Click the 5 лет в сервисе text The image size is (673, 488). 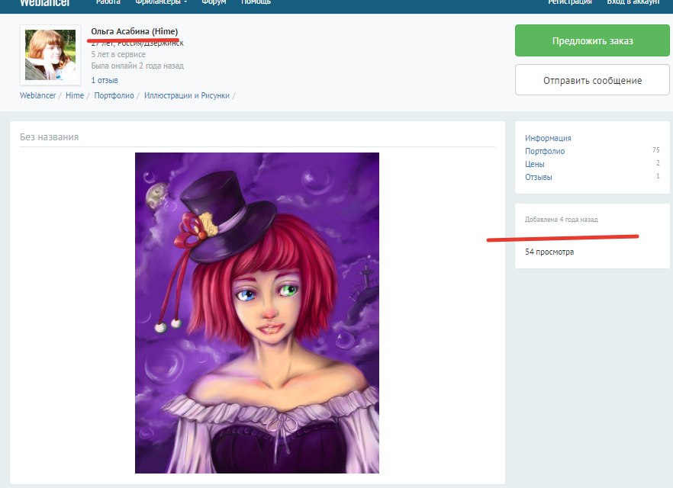118,54
